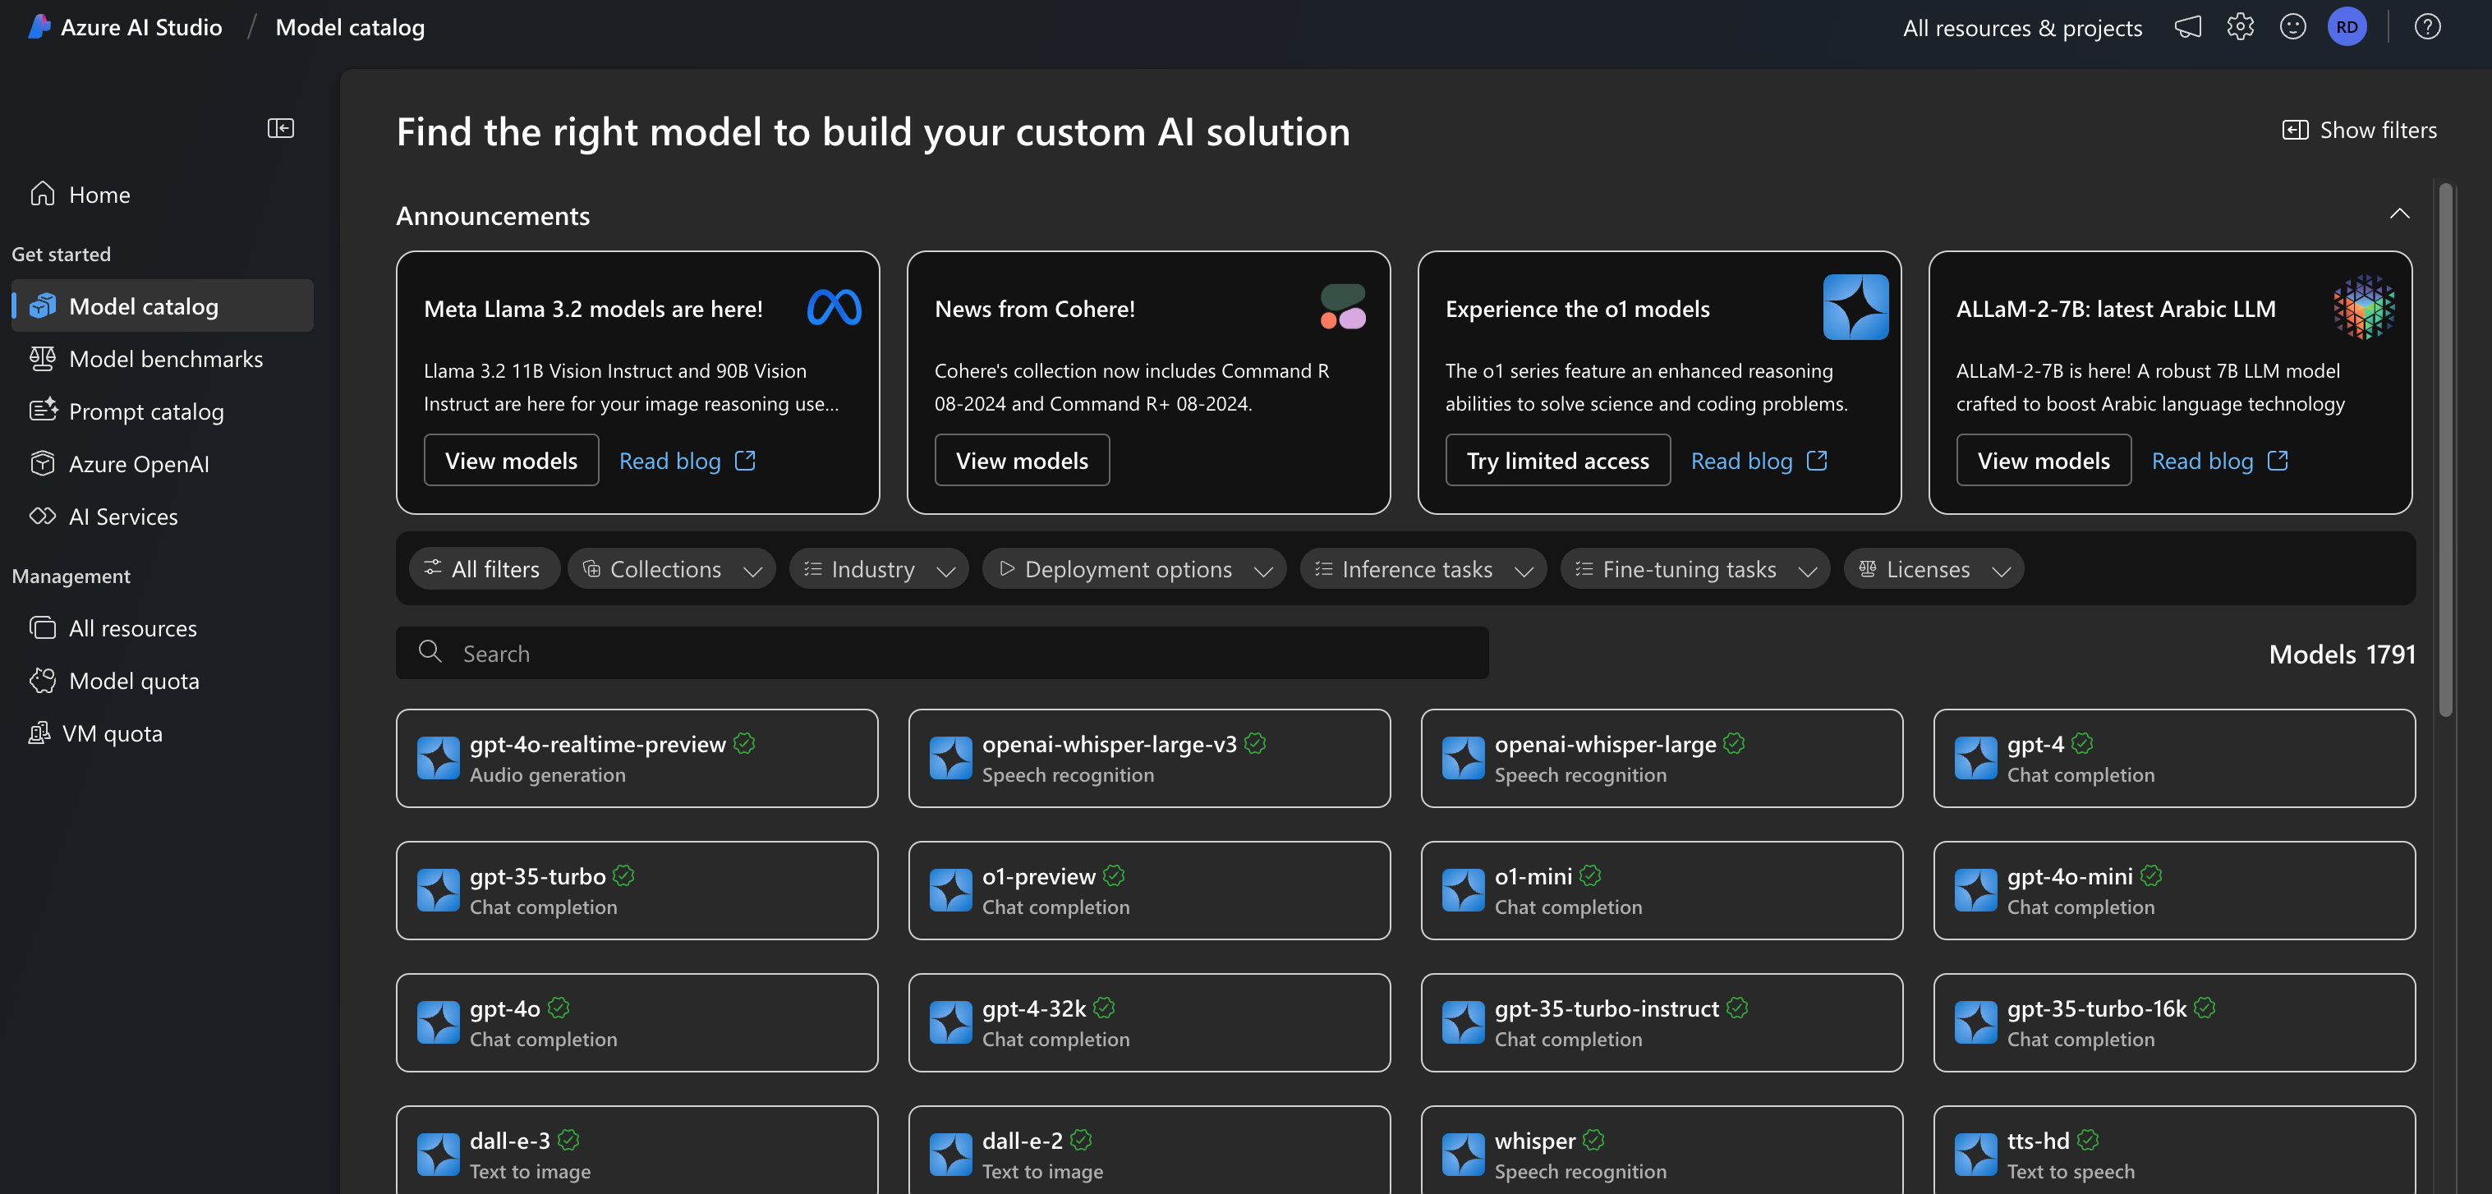Toggle Show filters panel

(x=2360, y=130)
